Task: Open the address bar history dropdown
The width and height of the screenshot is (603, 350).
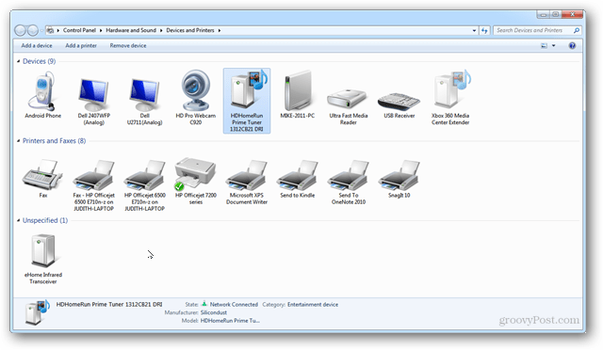Action: [474, 30]
